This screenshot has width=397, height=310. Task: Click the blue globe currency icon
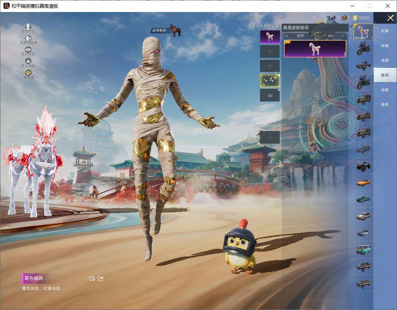(333, 18)
